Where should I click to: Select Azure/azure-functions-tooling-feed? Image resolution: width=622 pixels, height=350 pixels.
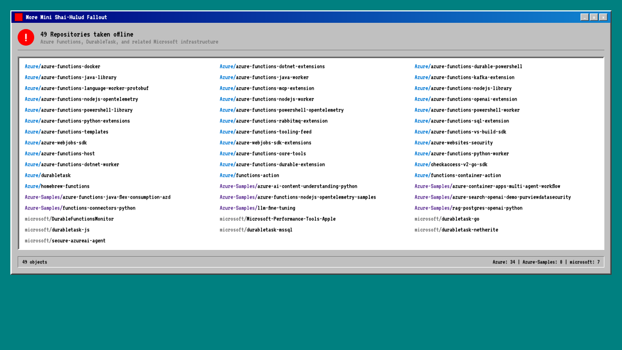265,132
